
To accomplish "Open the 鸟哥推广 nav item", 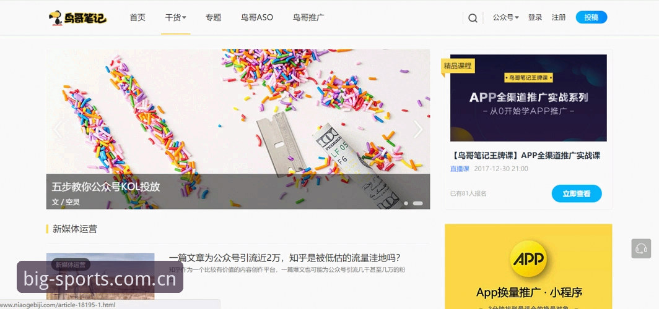I will click(x=308, y=17).
